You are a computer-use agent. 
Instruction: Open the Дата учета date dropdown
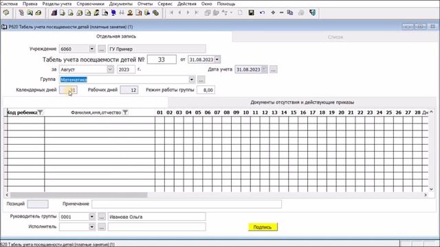264,69
